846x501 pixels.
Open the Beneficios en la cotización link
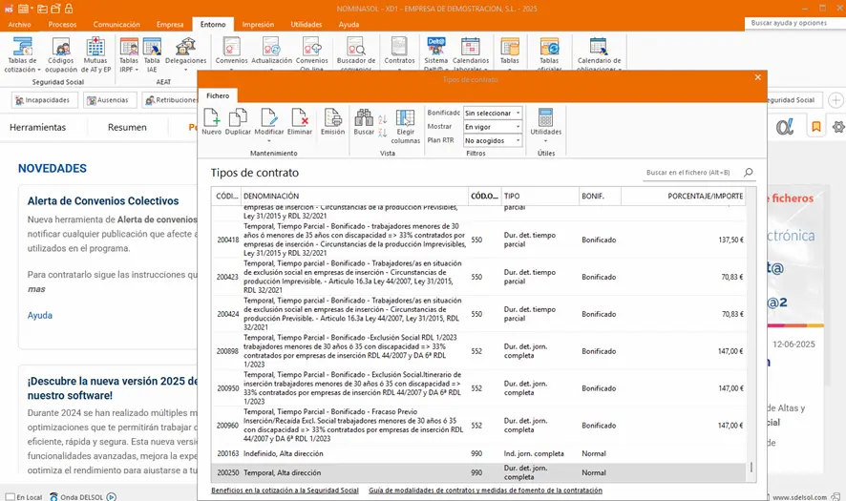click(285, 491)
